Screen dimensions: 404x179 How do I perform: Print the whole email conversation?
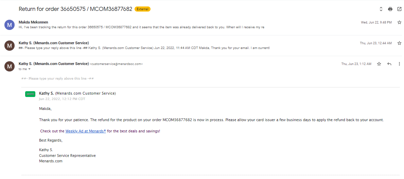point(390,9)
